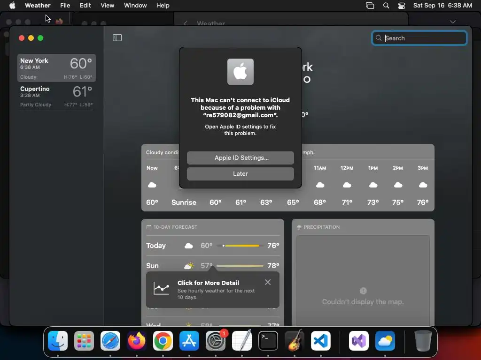Click the date and time in the menu bar
481x360 pixels.
click(442, 5)
